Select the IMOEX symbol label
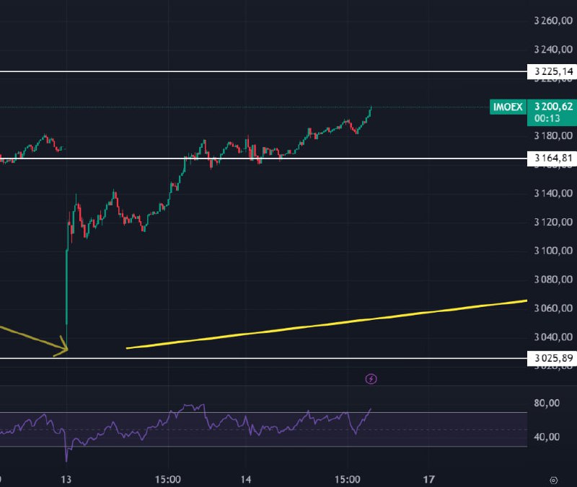Viewport: 577px width, 487px height. pyautogui.click(x=508, y=107)
